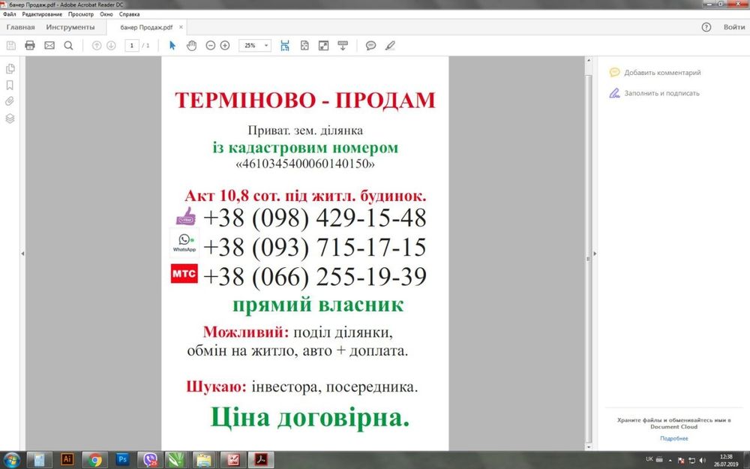
Task: Switch to full screen mode
Action: [324, 46]
